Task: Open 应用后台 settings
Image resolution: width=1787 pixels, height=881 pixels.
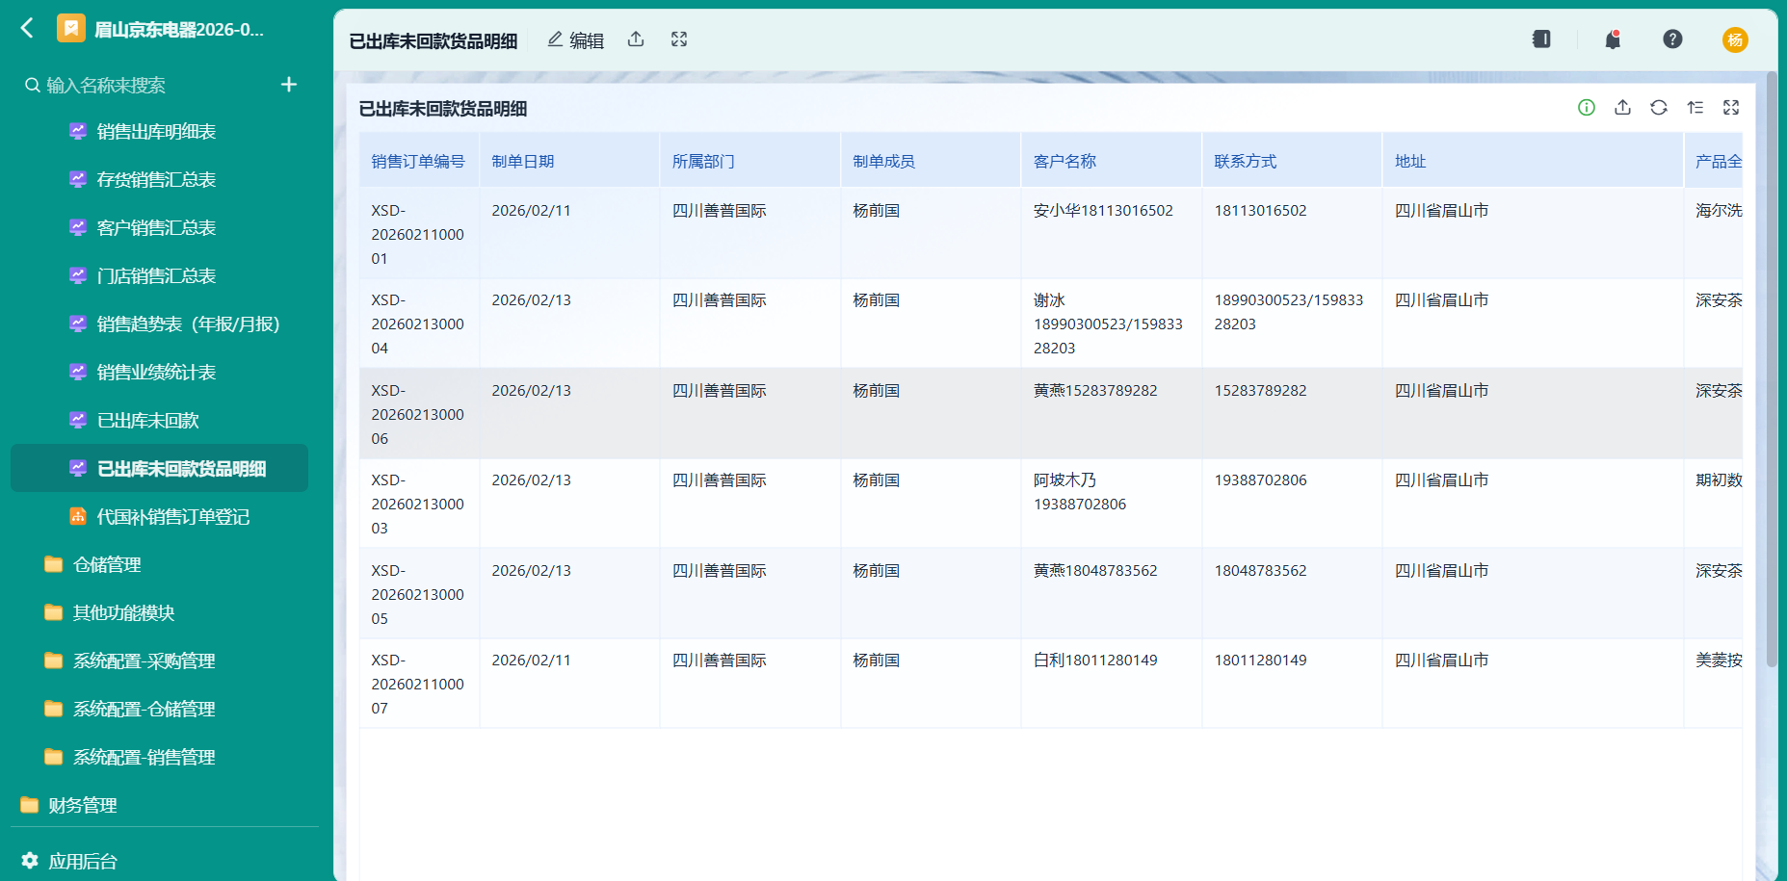Action: (69, 861)
